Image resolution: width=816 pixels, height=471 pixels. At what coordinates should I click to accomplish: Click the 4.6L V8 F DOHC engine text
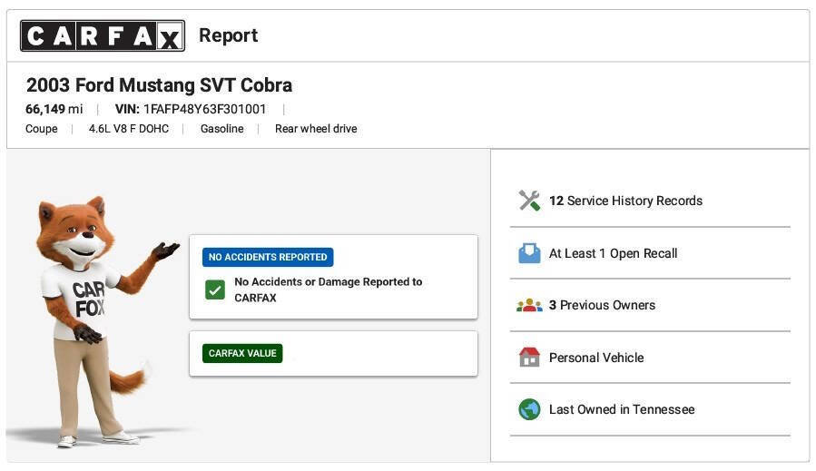tap(129, 129)
